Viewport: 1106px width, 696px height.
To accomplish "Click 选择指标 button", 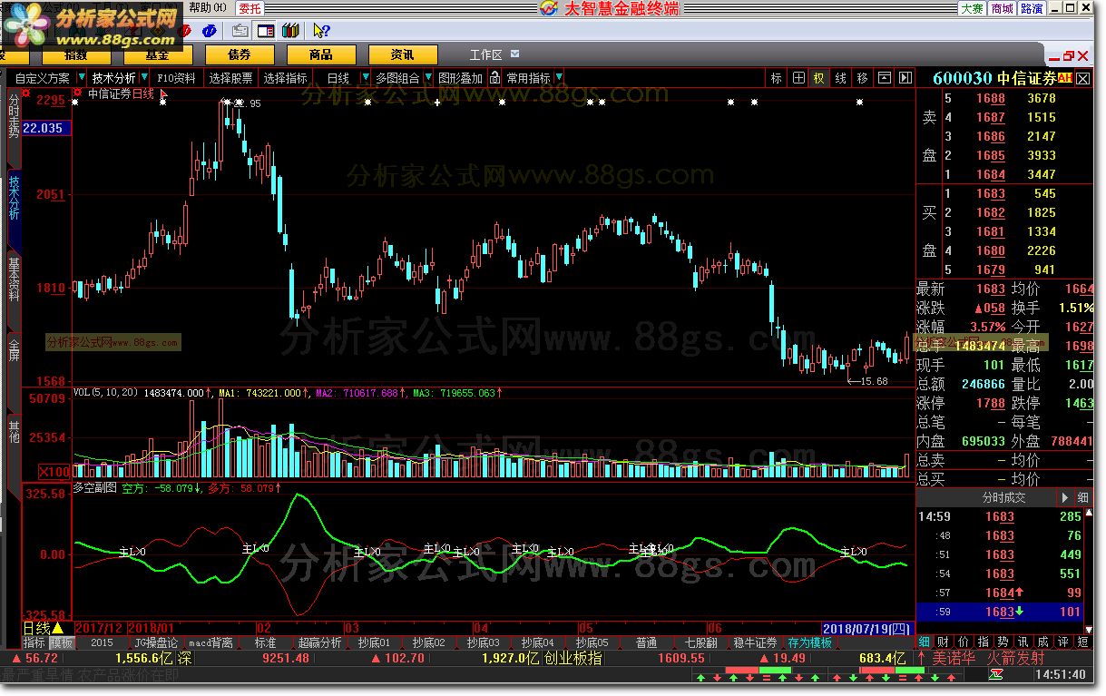I will click(286, 78).
